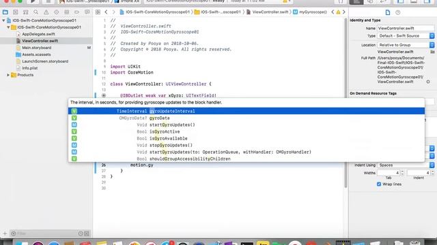Open the project jump bar segment
The image size is (437, 245).
[155, 12]
